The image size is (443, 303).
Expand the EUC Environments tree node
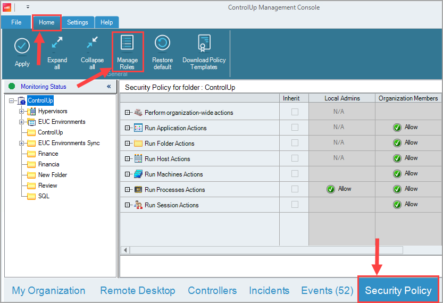(x=21, y=122)
